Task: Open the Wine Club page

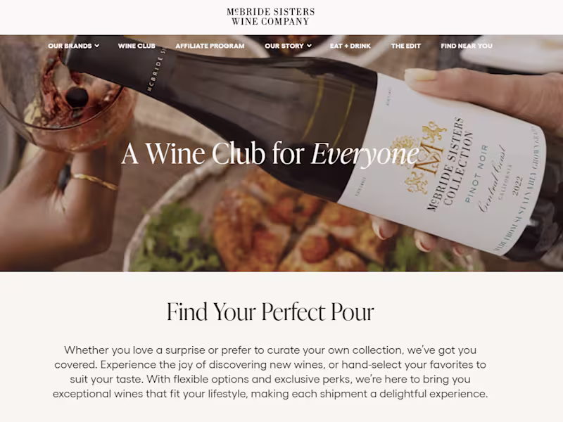Action: point(137,46)
